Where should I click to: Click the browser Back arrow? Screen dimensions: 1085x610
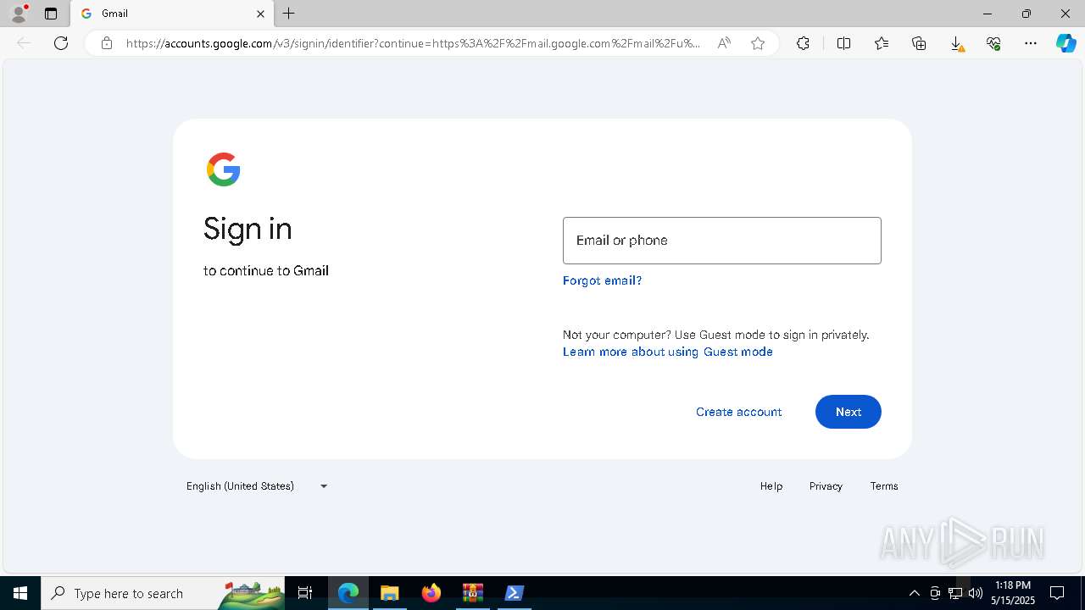(x=24, y=43)
